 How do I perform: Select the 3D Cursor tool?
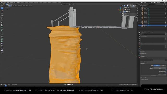coord(2,11)
